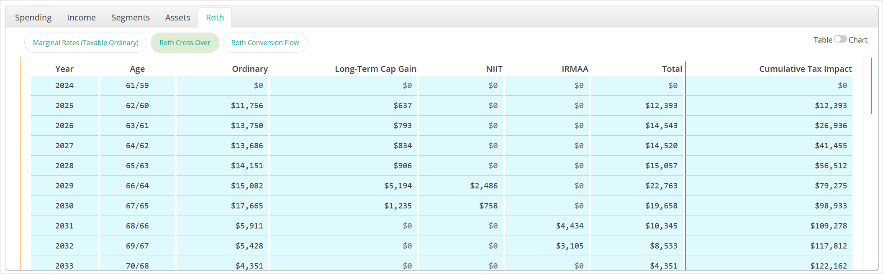
Task: Select the Segments tab
Action: tap(130, 18)
